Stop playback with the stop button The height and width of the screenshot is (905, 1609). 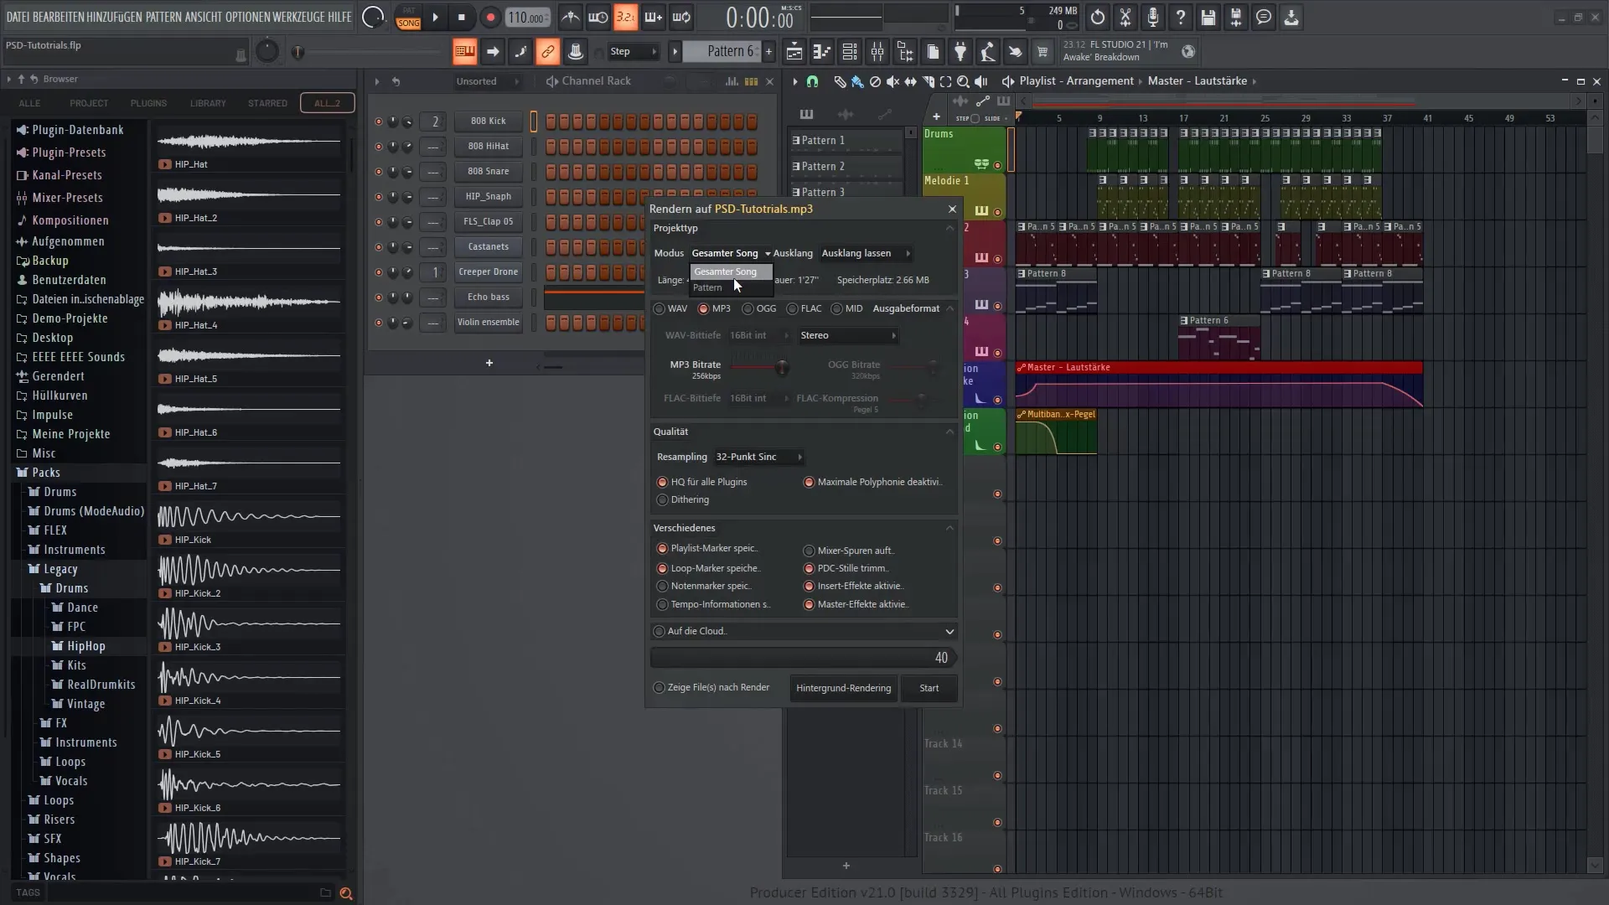pos(461,17)
